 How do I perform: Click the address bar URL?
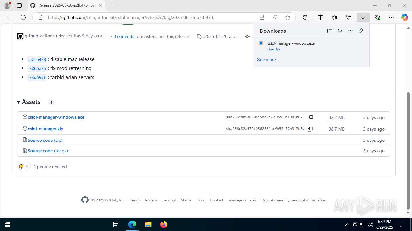[130, 17]
